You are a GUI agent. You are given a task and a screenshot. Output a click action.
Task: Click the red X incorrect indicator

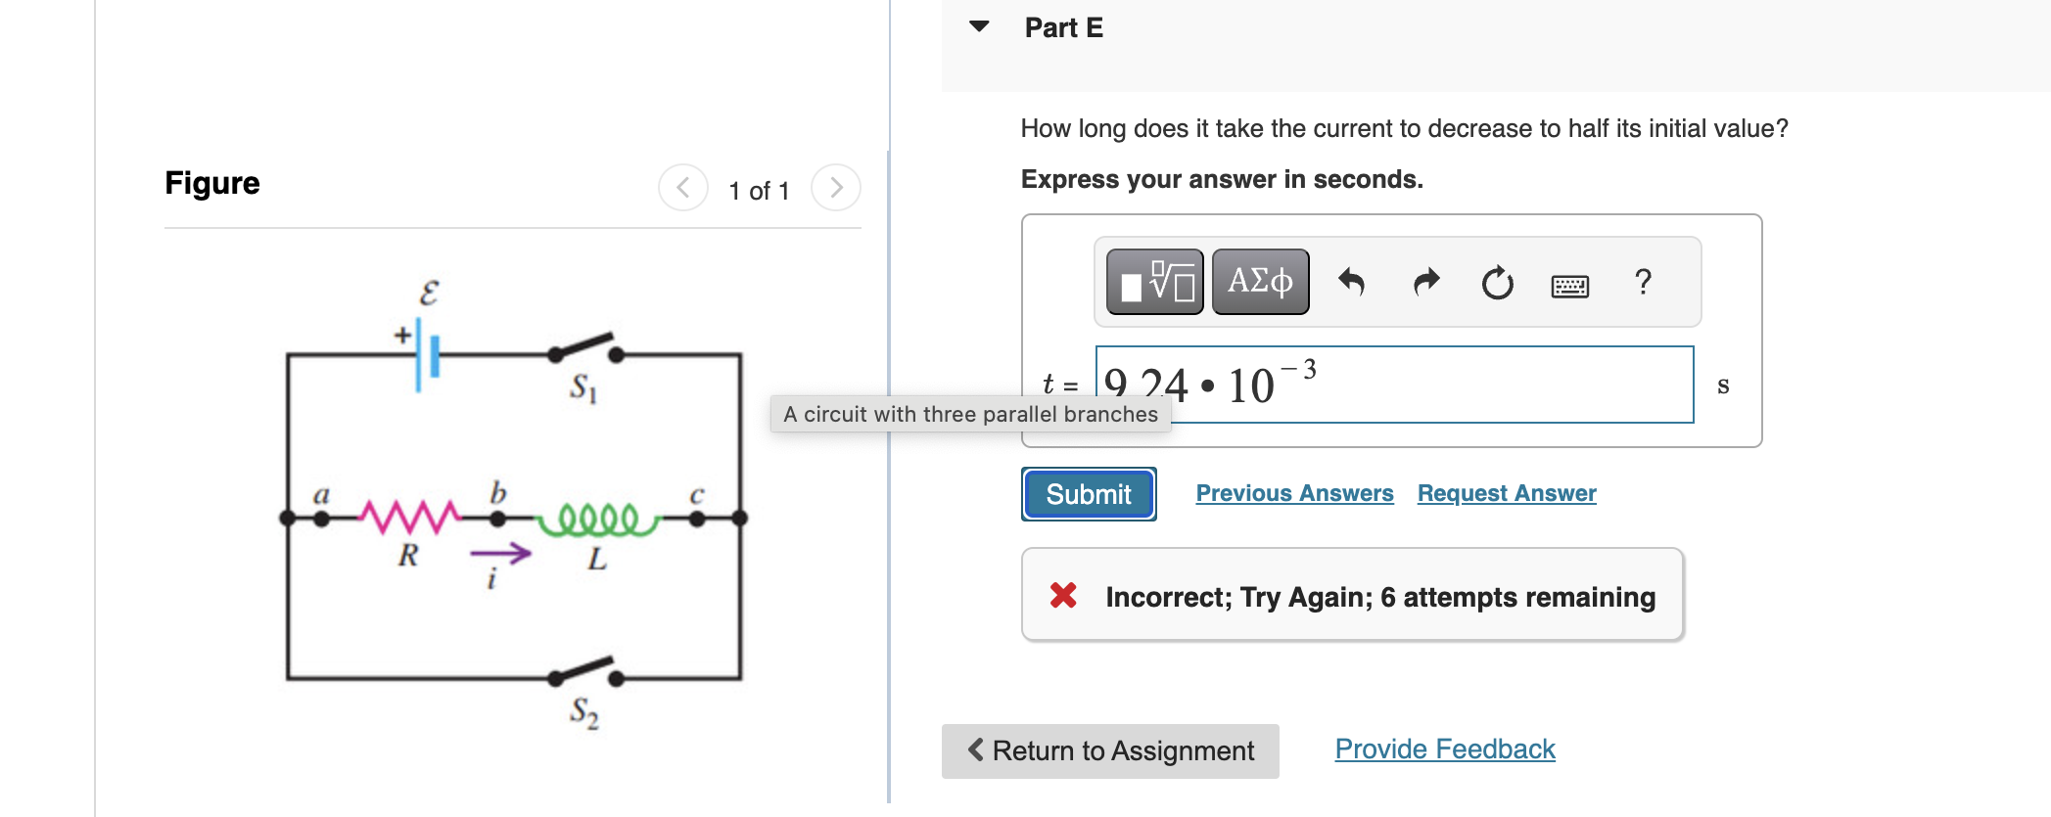pos(1063,596)
